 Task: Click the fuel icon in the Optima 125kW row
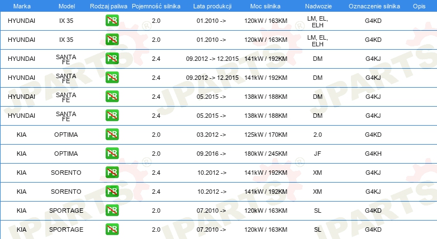pyautogui.click(x=112, y=134)
